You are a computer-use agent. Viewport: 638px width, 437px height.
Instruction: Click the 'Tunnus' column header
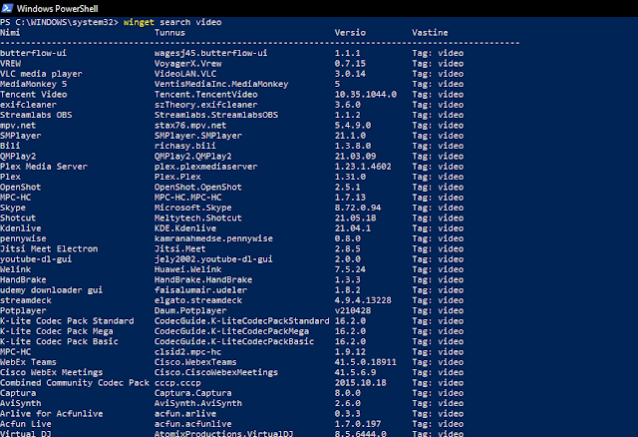[x=169, y=33]
